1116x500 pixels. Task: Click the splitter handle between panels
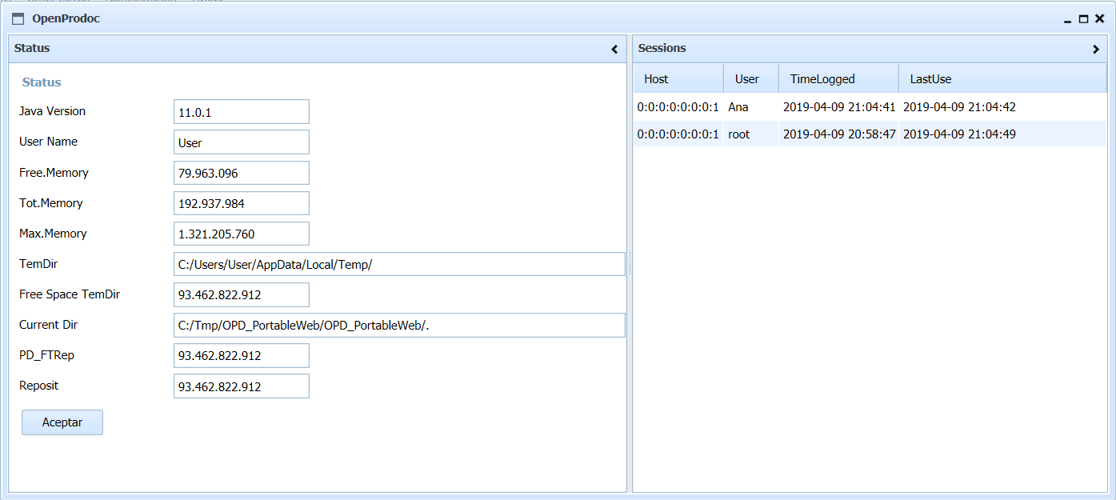pos(630,264)
